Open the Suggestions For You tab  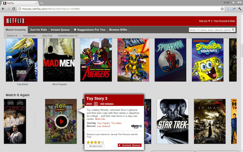[x=90, y=30]
